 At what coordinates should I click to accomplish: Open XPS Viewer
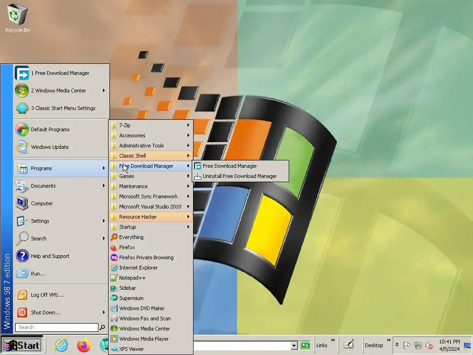pyautogui.click(x=151, y=349)
